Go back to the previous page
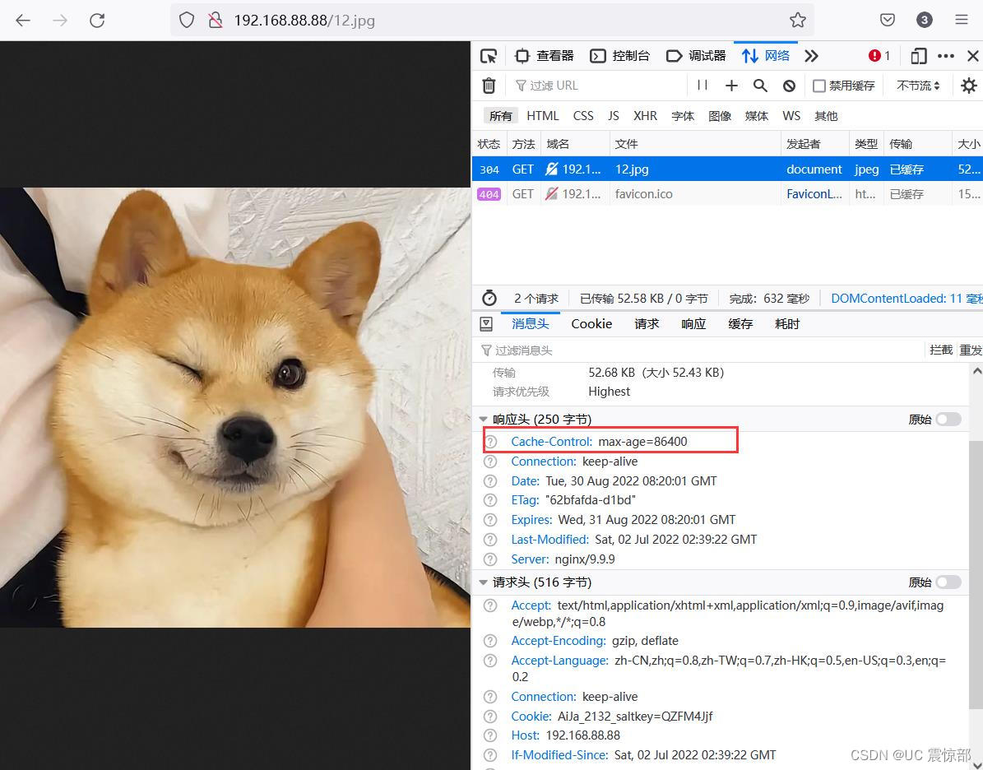Viewport: 983px width, 770px height. 23,20
